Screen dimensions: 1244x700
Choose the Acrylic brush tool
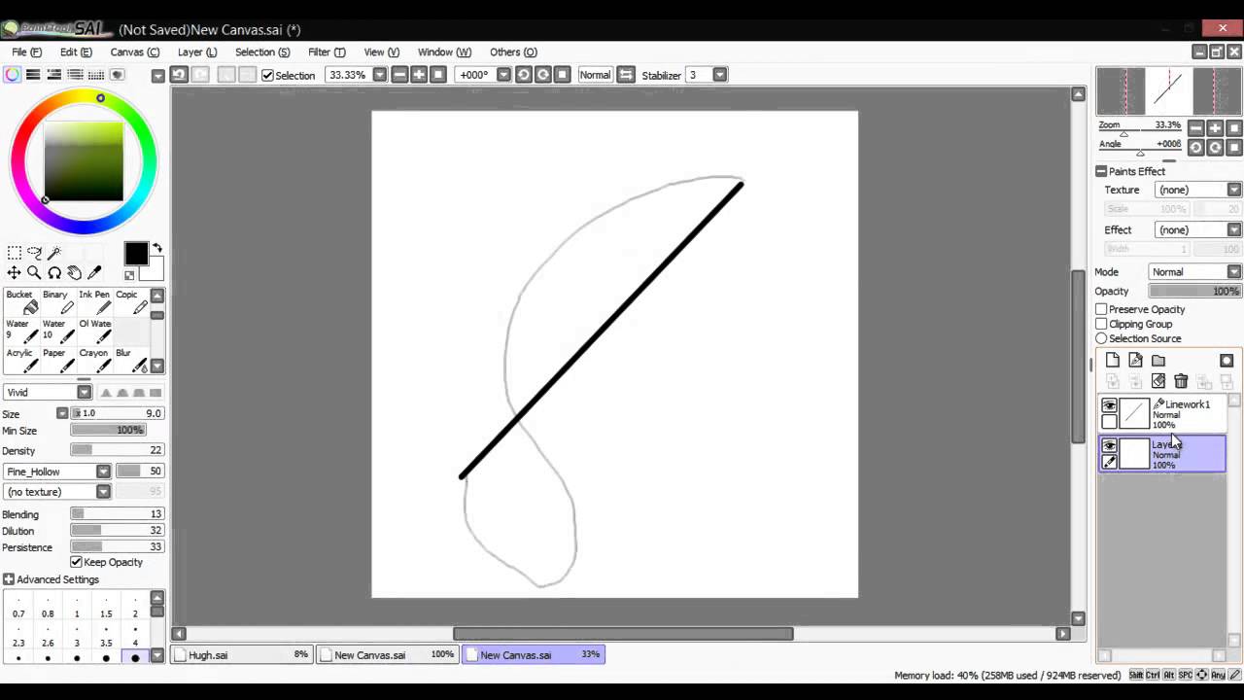(x=22, y=360)
